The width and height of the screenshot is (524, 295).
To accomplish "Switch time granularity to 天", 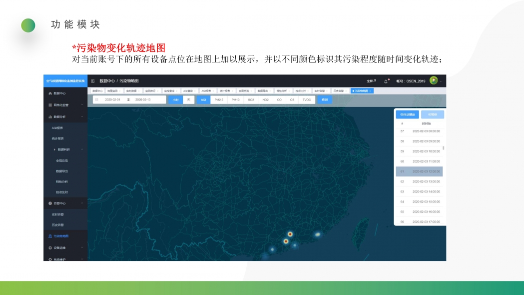I will click(188, 99).
